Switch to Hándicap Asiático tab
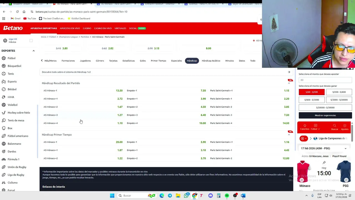This screenshot has width=355, height=200. click(x=211, y=61)
